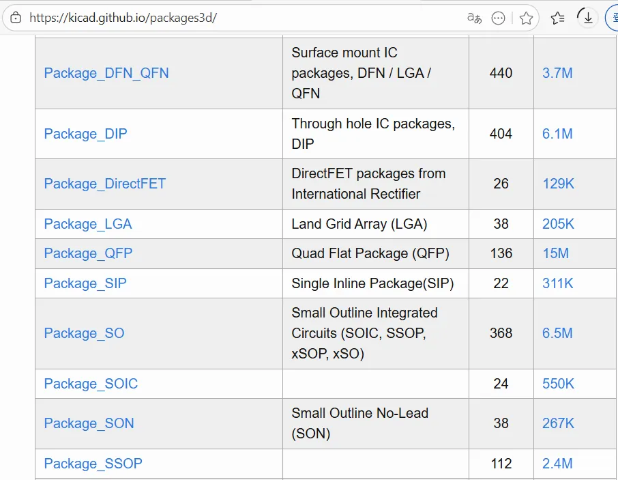The image size is (618, 480).
Task: Open the Package_SOIC link
Action: click(x=91, y=384)
